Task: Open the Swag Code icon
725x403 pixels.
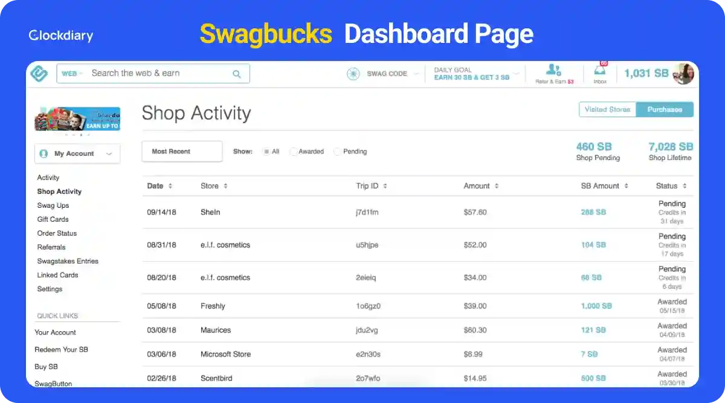Action: [353, 74]
